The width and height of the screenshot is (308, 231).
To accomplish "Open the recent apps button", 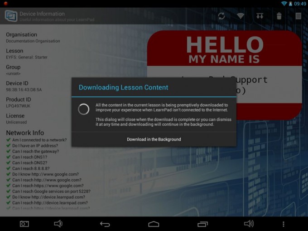I will [202, 224].
